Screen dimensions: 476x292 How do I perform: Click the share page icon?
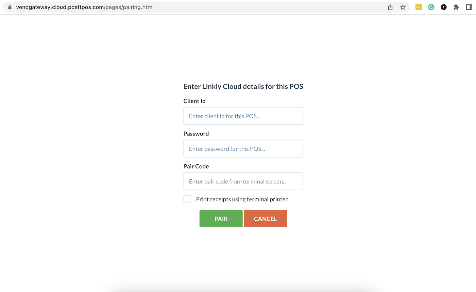[x=390, y=7]
